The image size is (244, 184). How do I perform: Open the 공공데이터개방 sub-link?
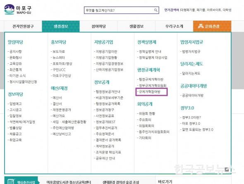click(x=192, y=96)
